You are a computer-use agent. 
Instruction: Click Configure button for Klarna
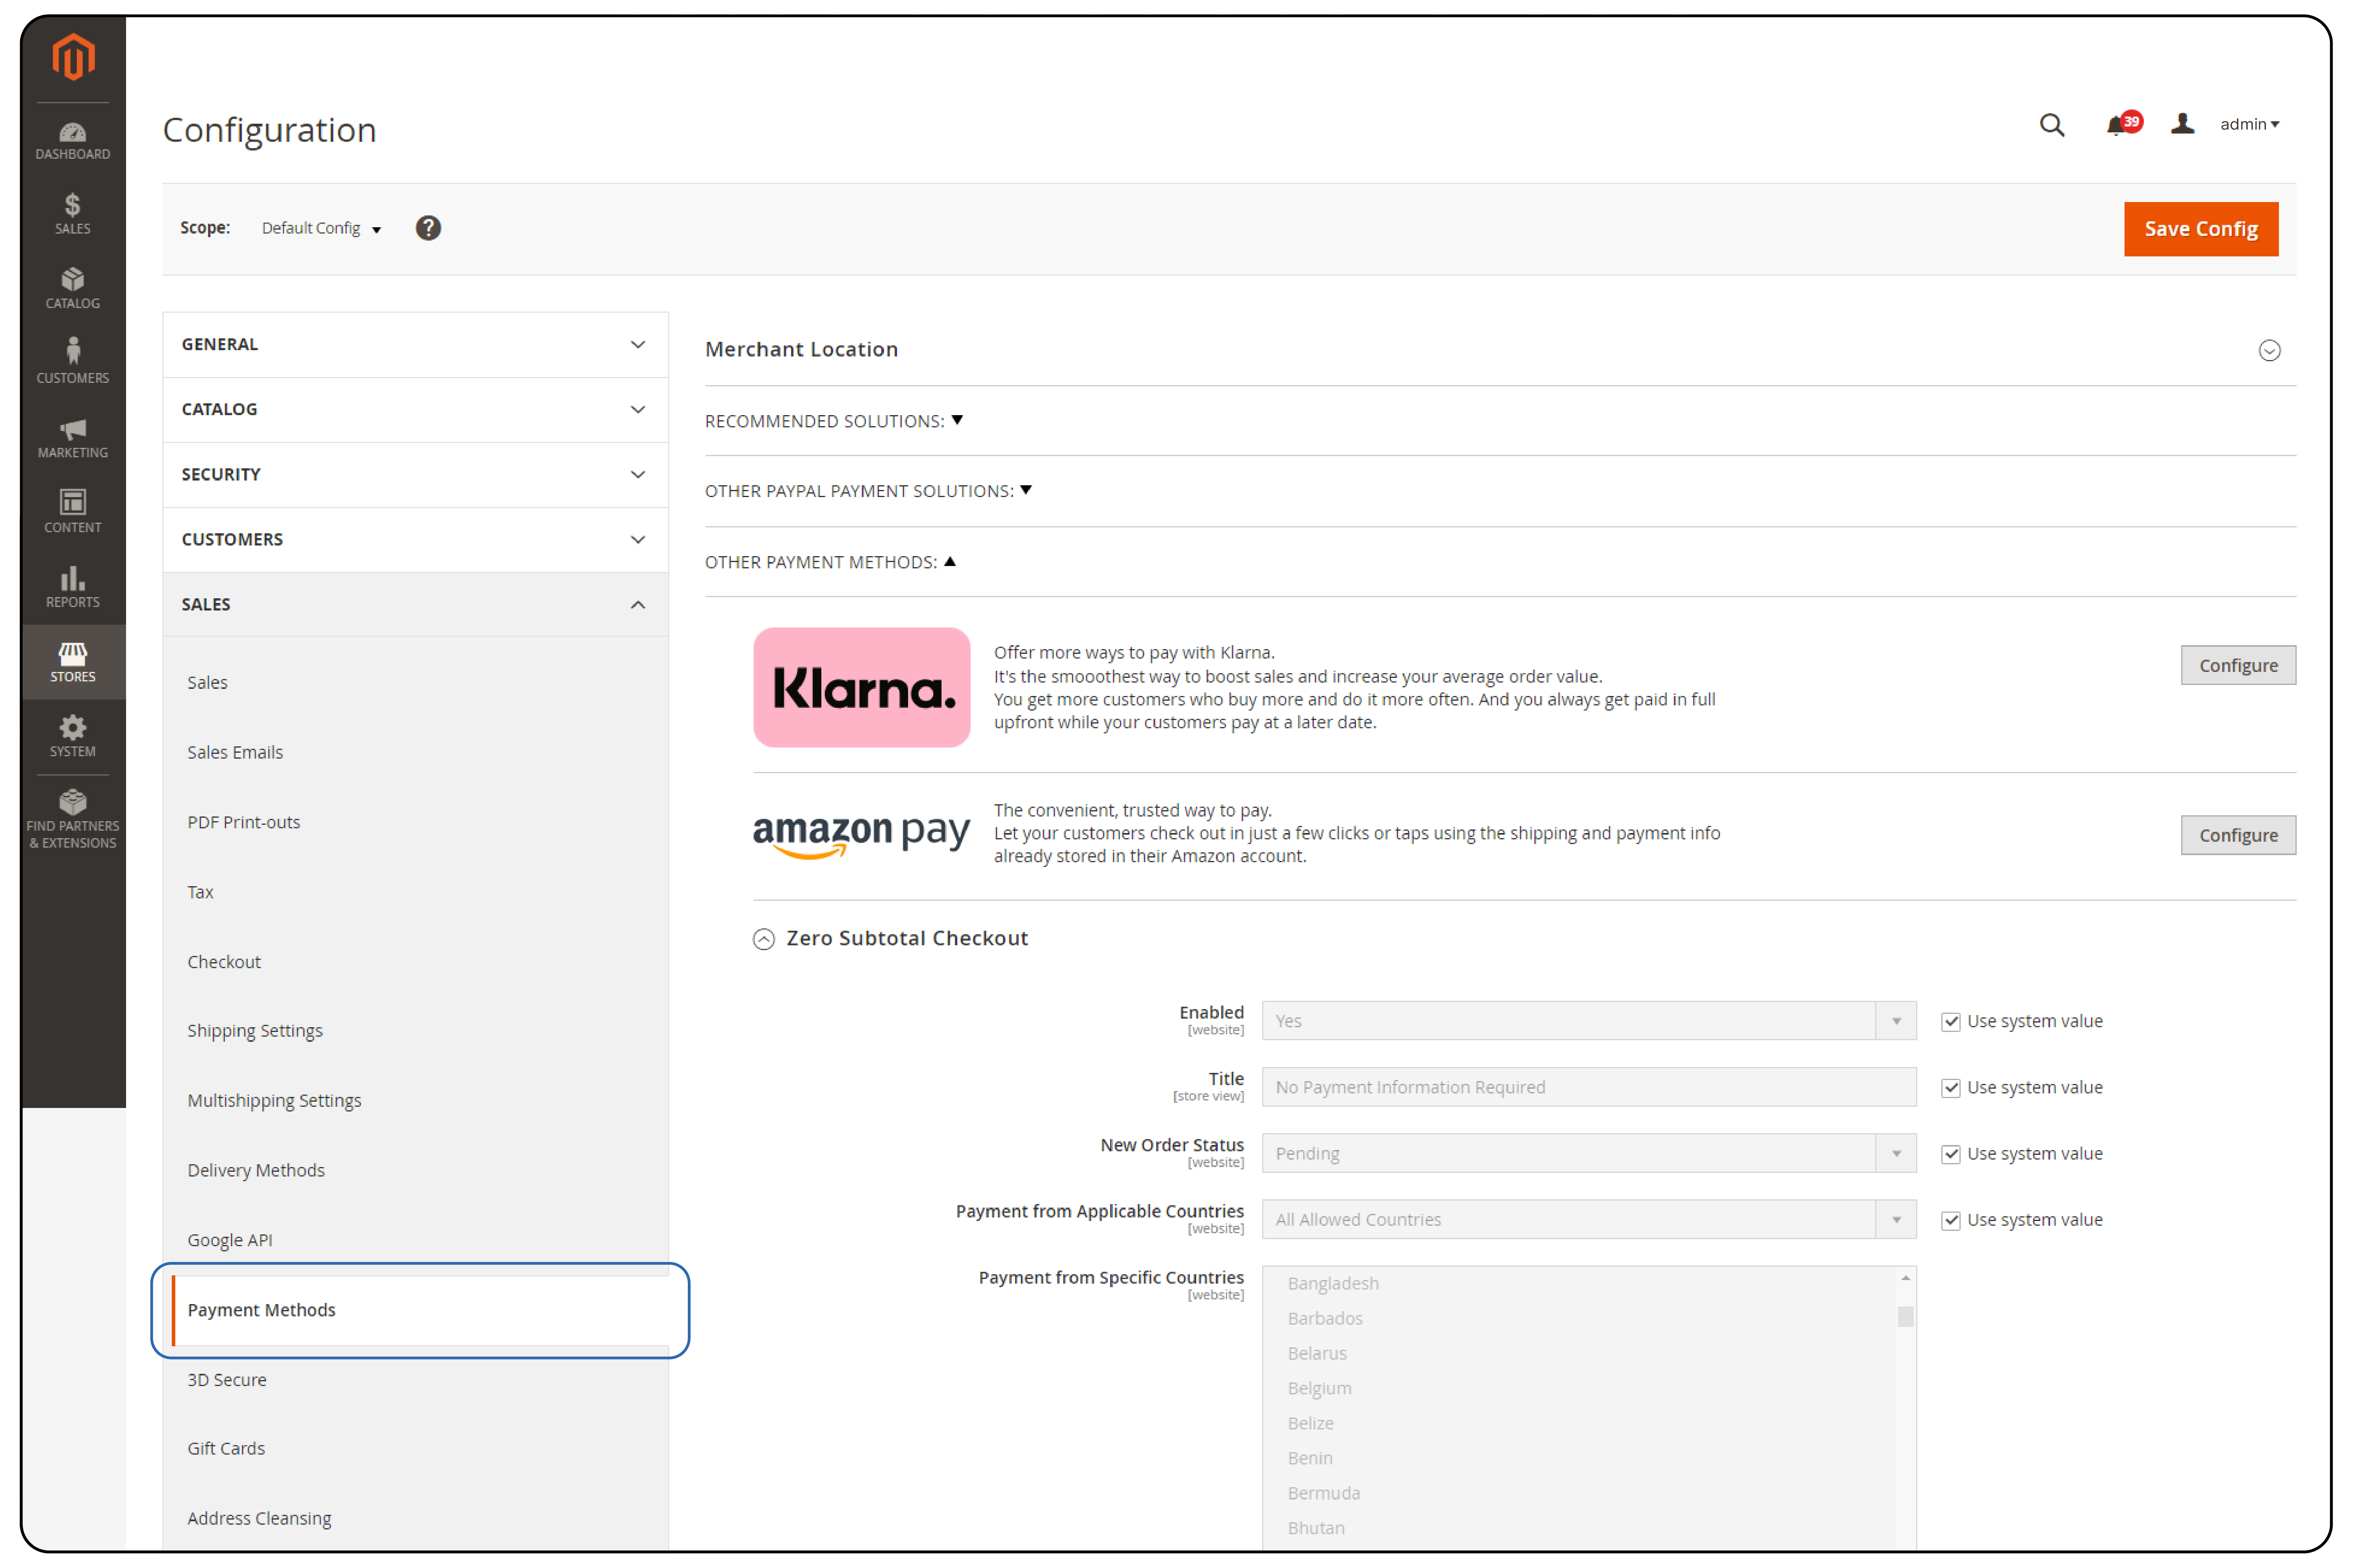[x=2237, y=665]
